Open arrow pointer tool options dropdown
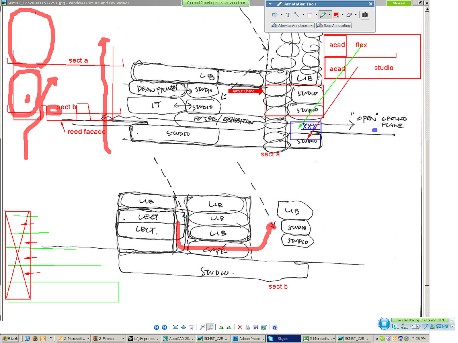 [282, 15]
